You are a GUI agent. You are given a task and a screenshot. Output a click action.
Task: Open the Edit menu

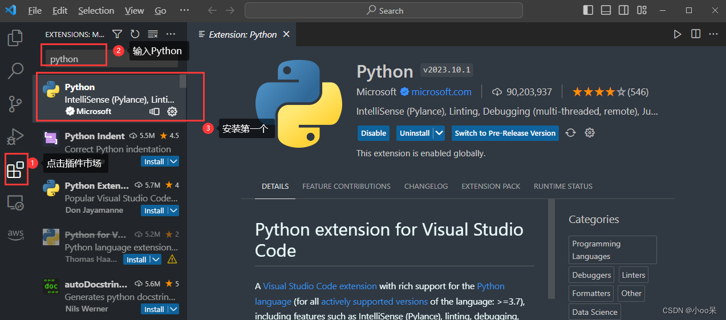60,10
